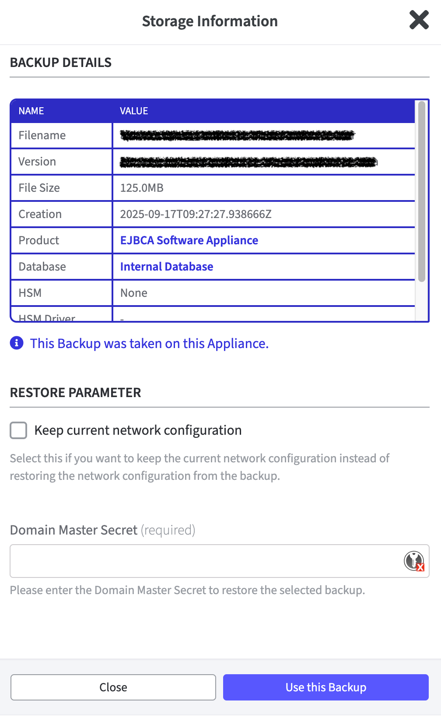
Task: Open the EJBCA Software Appliance product link
Action: (x=189, y=240)
